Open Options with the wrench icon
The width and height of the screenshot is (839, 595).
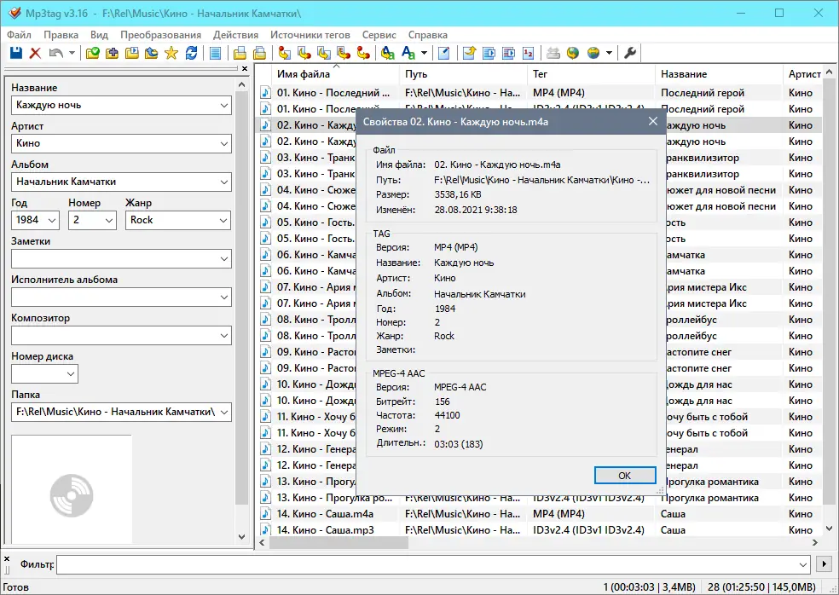tap(630, 53)
